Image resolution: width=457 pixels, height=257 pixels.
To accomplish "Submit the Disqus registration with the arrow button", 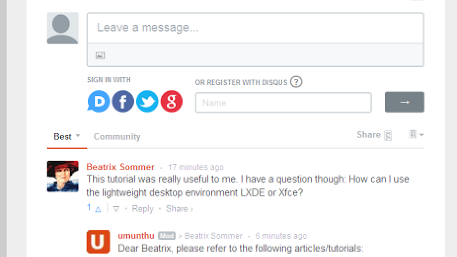I will pos(404,102).
